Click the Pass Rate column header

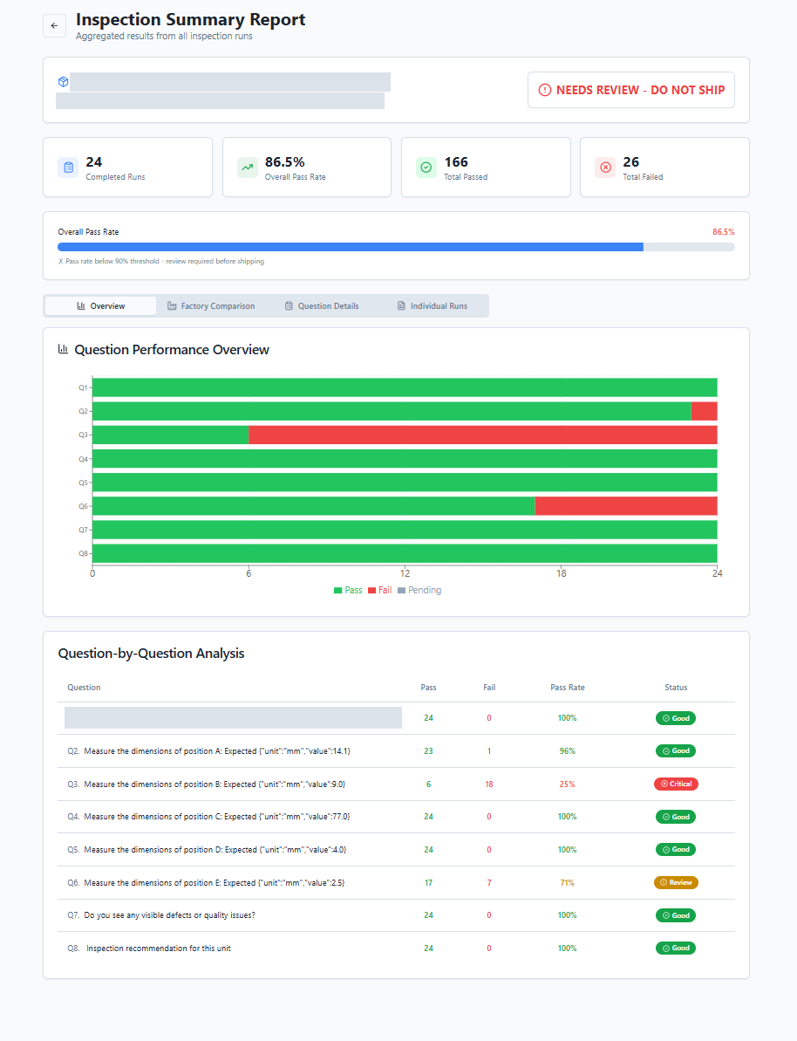click(x=568, y=687)
